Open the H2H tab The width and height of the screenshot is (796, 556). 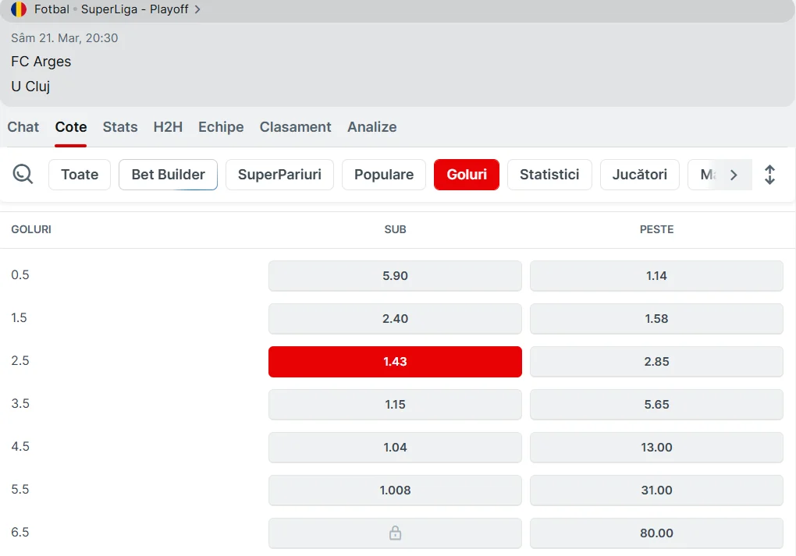pyautogui.click(x=168, y=127)
